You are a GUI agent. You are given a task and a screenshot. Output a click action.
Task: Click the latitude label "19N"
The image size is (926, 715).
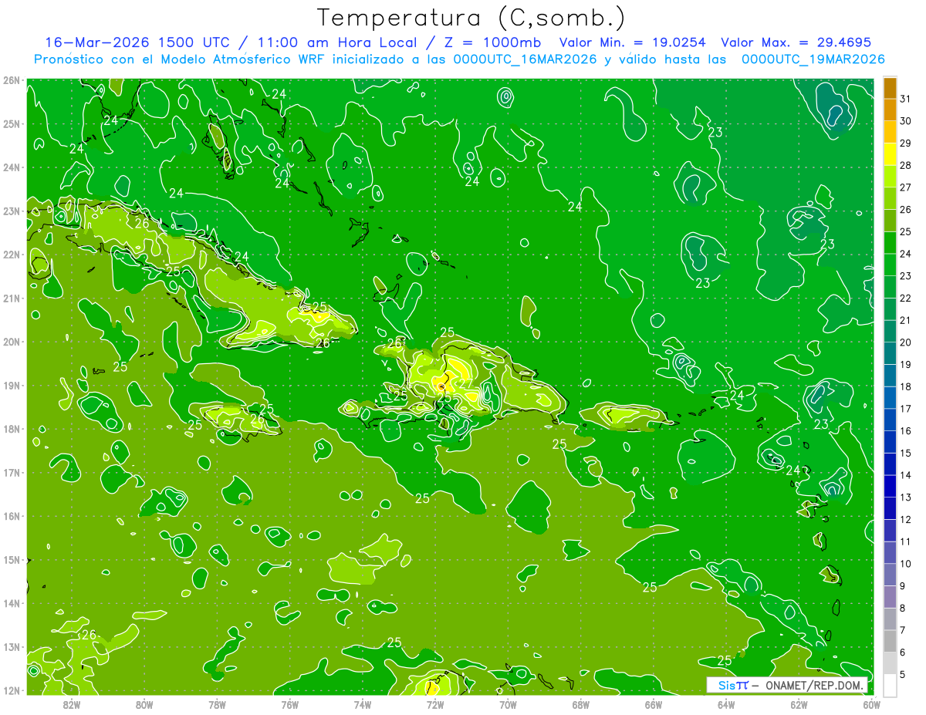[12, 386]
